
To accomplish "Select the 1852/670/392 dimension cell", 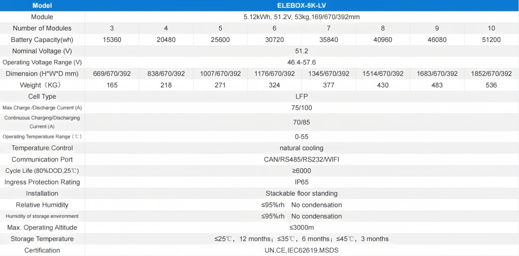I will (491, 74).
